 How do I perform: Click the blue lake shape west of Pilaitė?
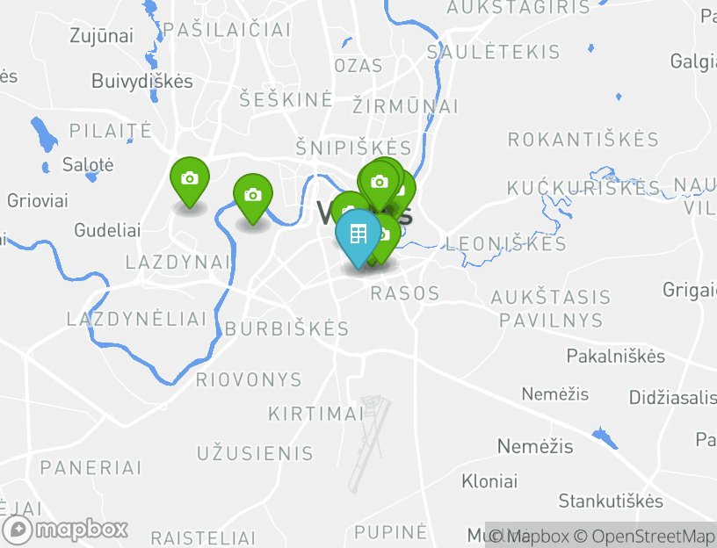43,133
